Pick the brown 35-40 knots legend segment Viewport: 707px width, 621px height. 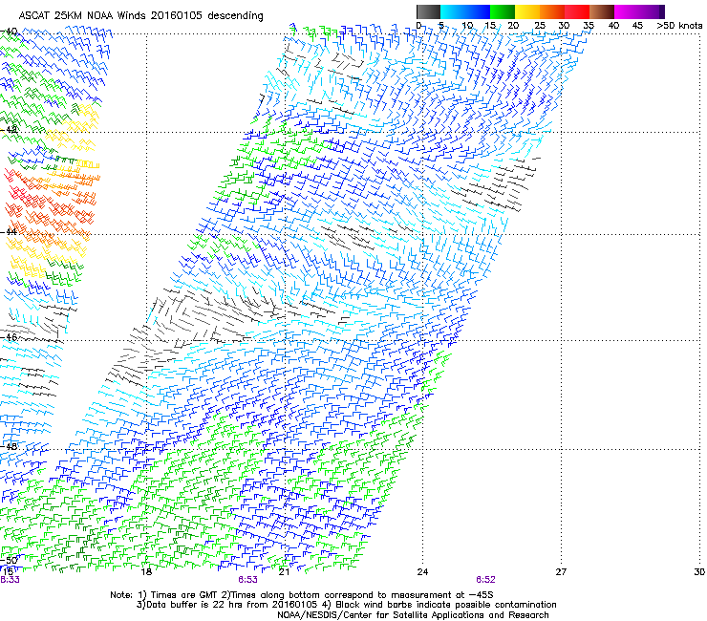click(x=602, y=11)
